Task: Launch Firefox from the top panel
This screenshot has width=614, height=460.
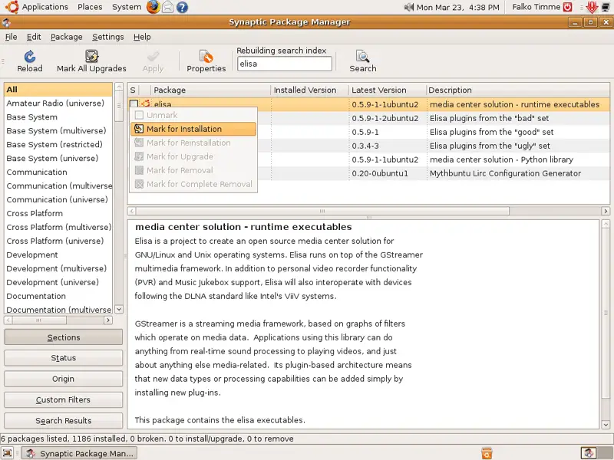Action: click(x=153, y=7)
